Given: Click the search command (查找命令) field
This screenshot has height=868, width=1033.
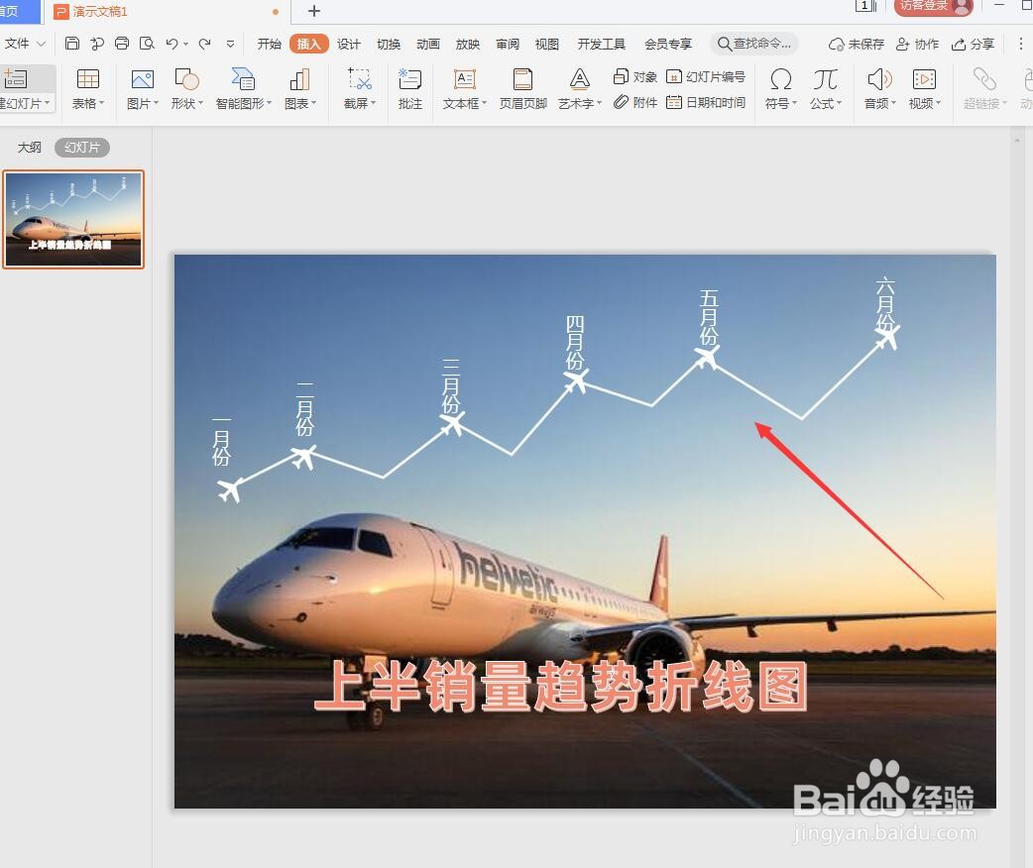Looking at the screenshot, I should (x=754, y=44).
